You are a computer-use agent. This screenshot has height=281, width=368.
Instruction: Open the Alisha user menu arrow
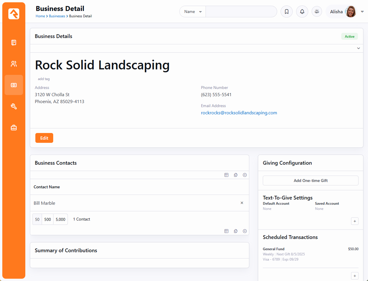coord(362,12)
